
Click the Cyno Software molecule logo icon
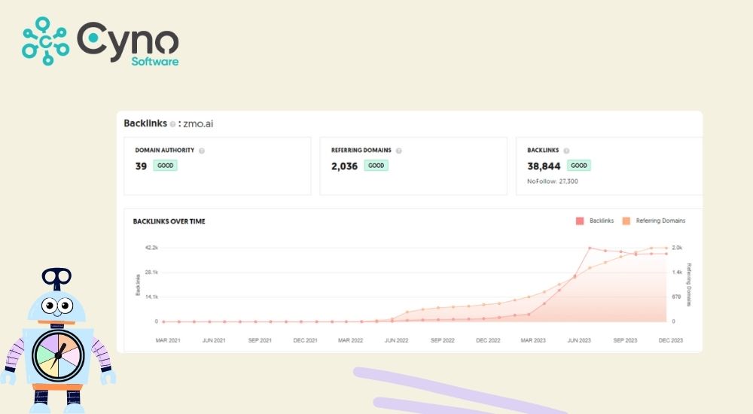(45, 41)
